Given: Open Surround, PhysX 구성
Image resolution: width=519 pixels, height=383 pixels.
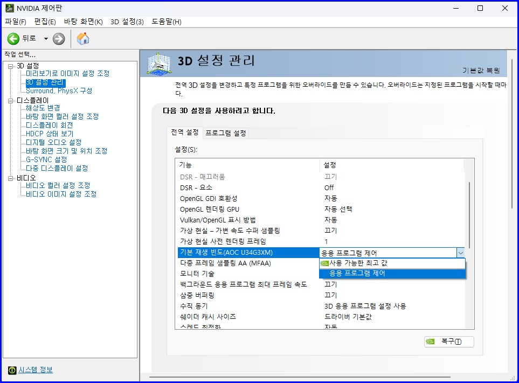Looking at the screenshot, I should coord(59,90).
